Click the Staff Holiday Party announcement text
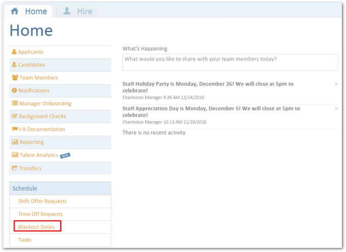The height and width of the screenshot is (252, 346). click(x=208, y=87)
